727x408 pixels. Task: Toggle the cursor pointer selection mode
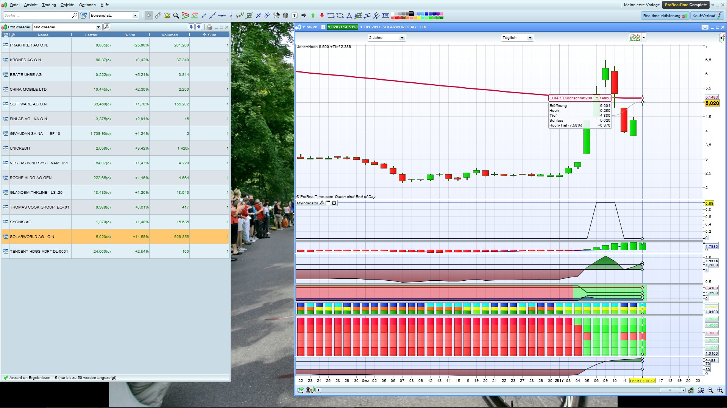pos(149,15)
